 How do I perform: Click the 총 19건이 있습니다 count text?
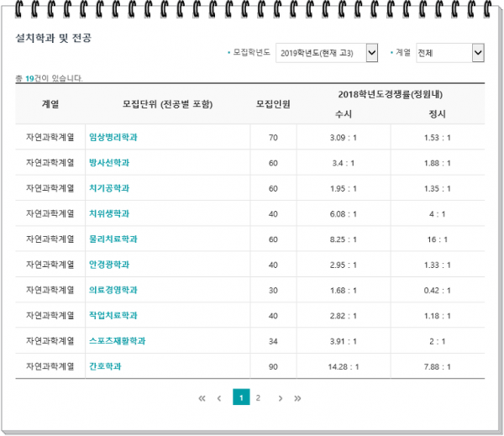[x=50, y=78]
